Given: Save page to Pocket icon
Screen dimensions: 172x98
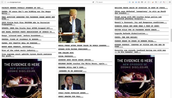Looking at the screenshot, I should pos(142,2).
